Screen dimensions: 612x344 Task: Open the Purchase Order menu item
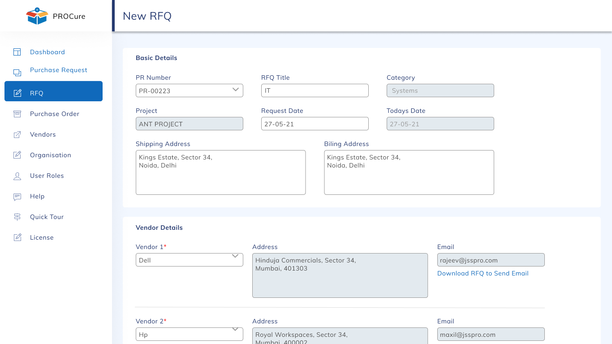(x=55, y=114)
